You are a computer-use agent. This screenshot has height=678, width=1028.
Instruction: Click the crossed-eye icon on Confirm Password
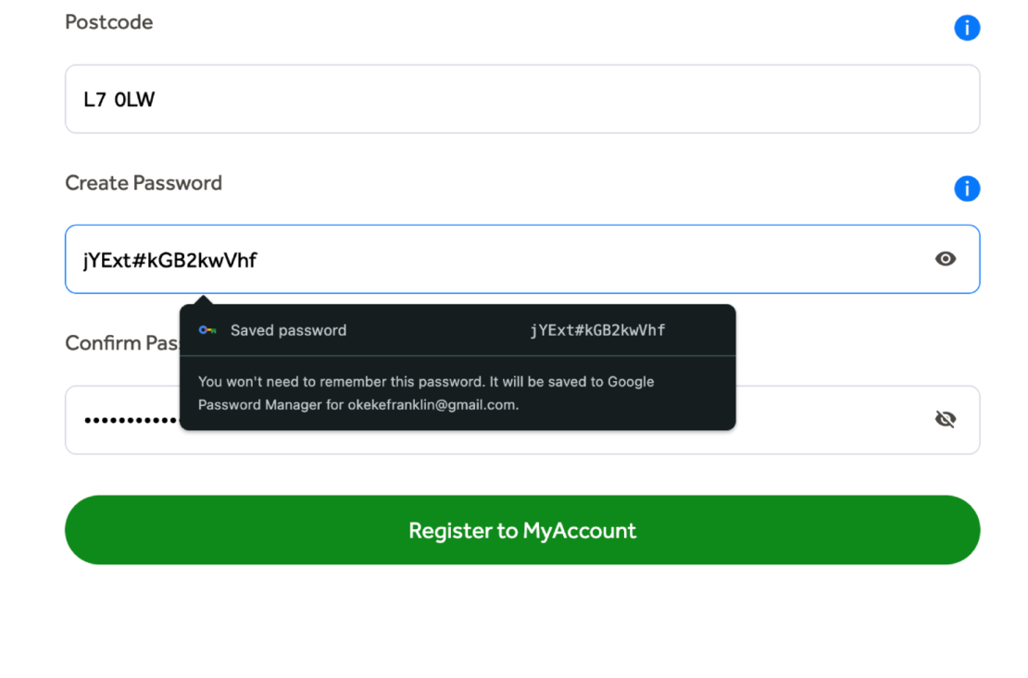tap(945, 419)
